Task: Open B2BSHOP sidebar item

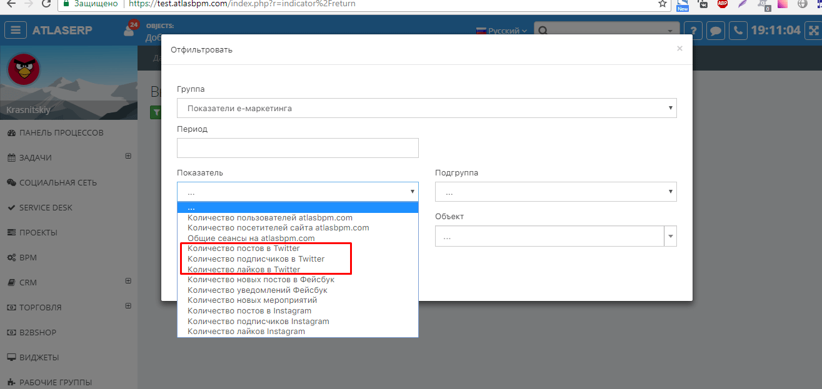Action: click(x=39, y=333)
